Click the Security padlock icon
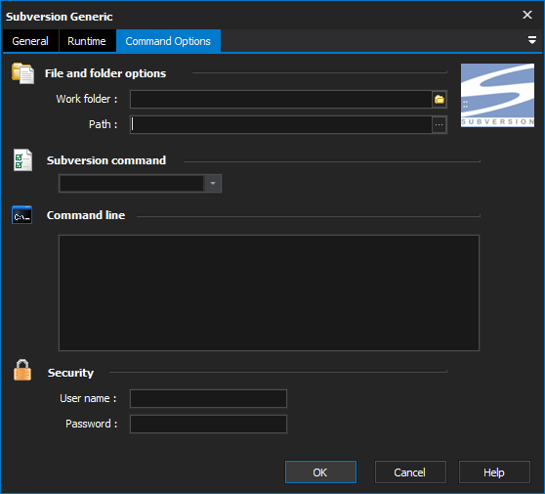This screenshot has width=545, height=494. [22, 370]
